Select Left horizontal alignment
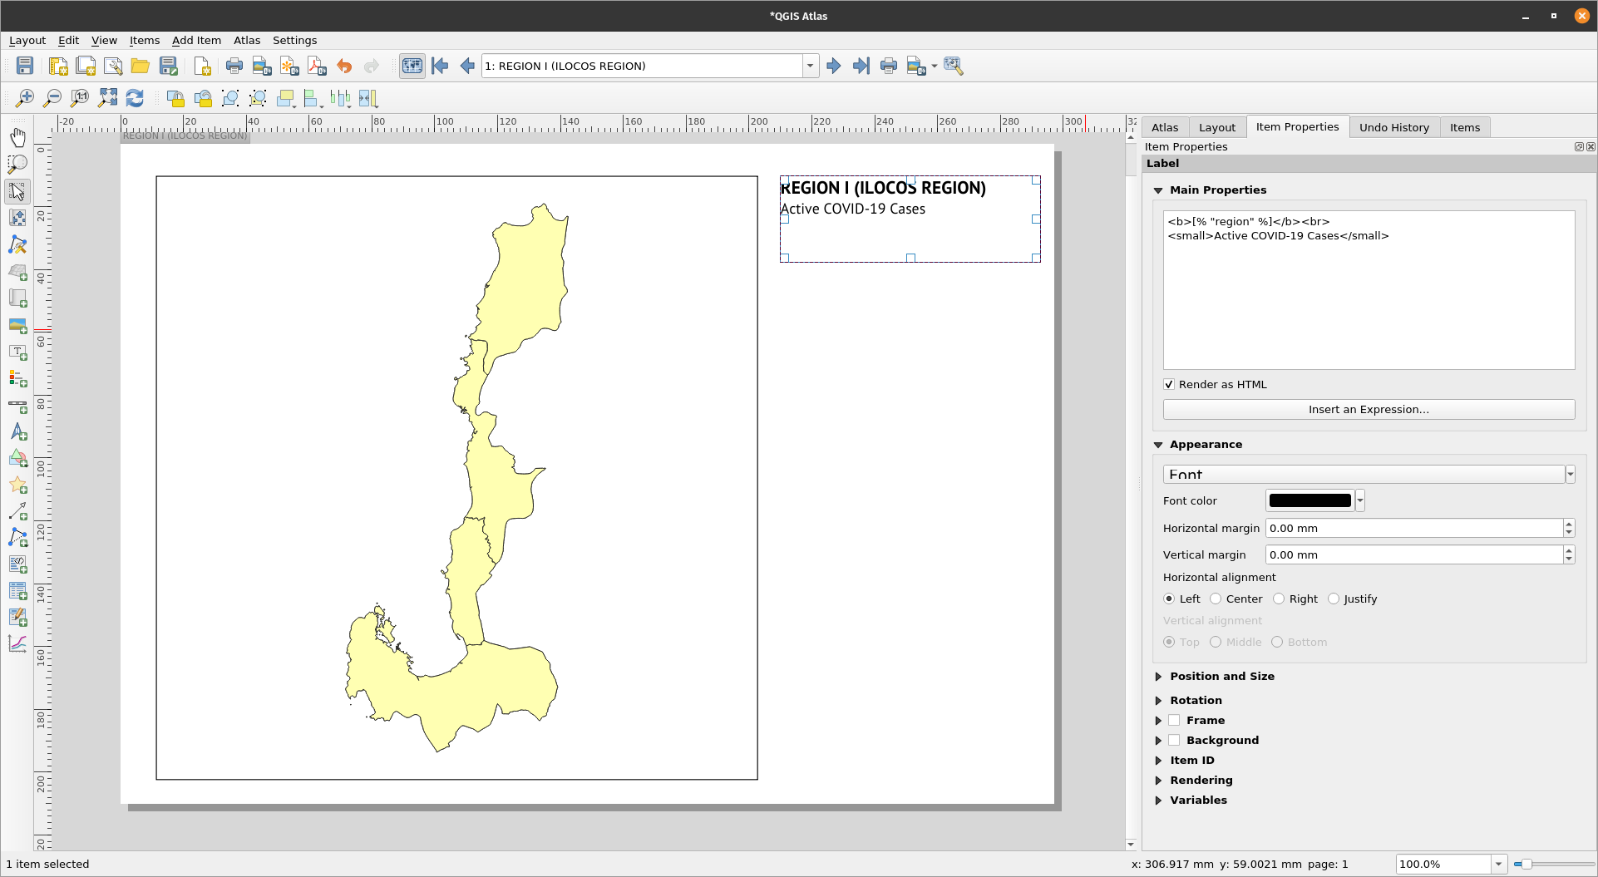 (1169, 599)
